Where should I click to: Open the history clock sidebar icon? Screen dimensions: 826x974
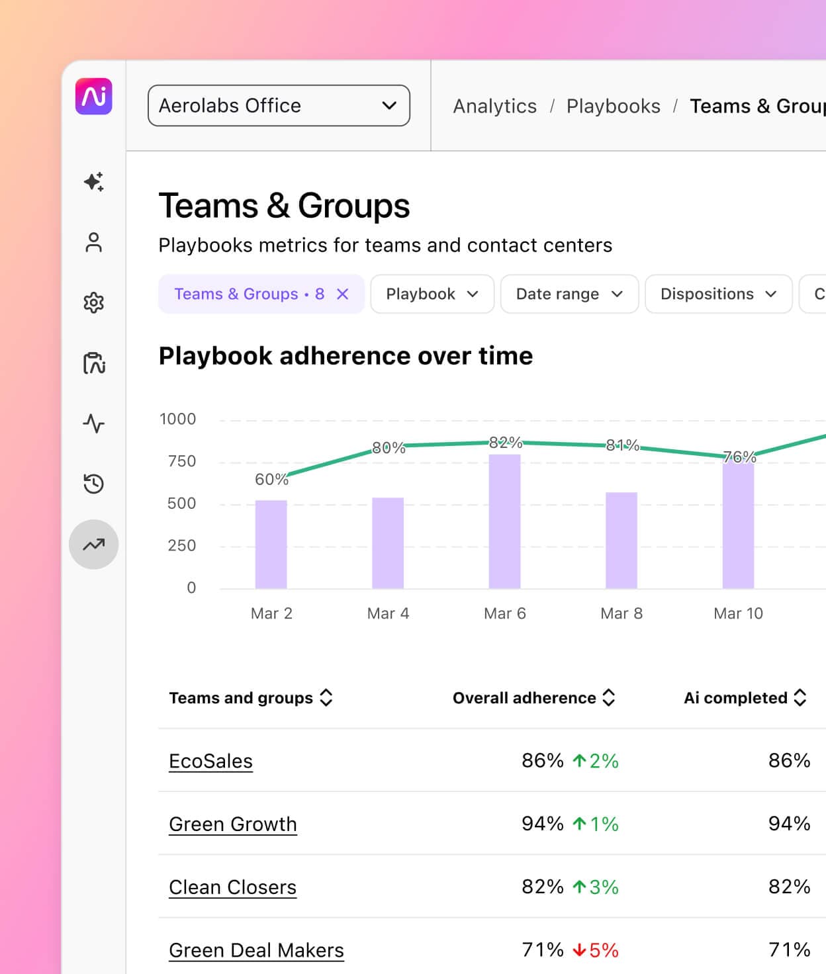93,484
